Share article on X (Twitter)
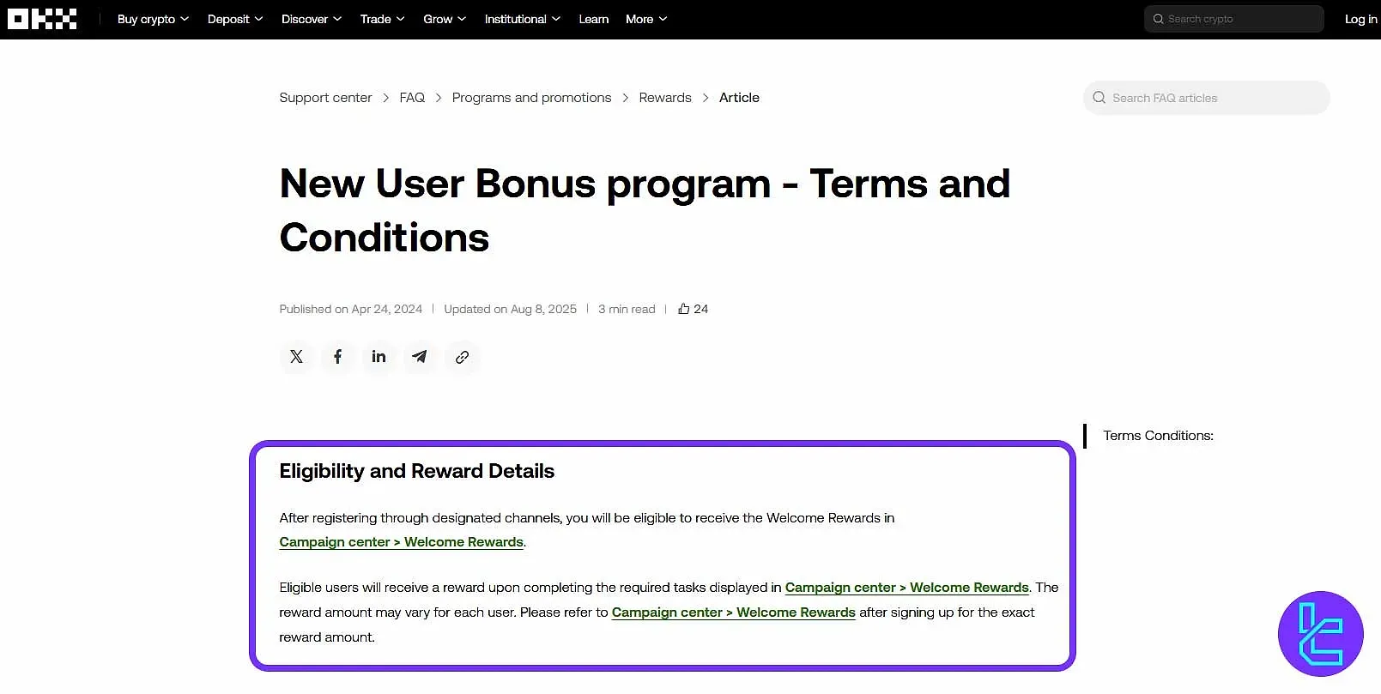Image resolution: width=1381 pixels, height=694 pixels. click(296, 357)
